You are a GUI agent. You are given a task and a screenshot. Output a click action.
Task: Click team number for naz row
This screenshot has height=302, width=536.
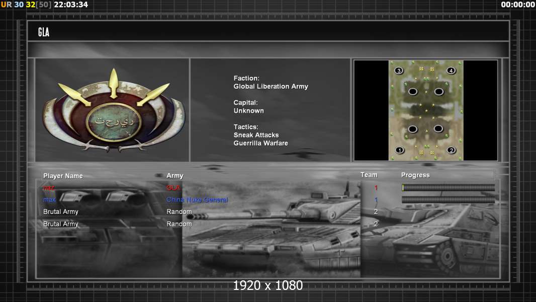(376, 188)
